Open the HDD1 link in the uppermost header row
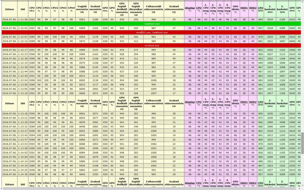Viewport: 304px width, 190px height. tap(244, 8)
